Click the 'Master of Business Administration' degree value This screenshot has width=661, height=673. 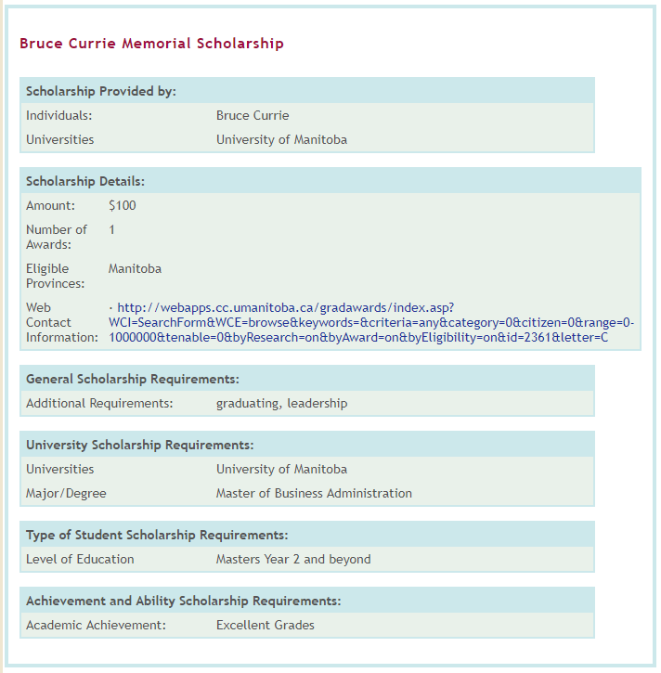[314, 494]
